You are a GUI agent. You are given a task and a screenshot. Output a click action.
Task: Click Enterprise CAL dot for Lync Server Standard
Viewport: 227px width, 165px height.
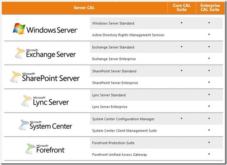(x=209, y=95)
